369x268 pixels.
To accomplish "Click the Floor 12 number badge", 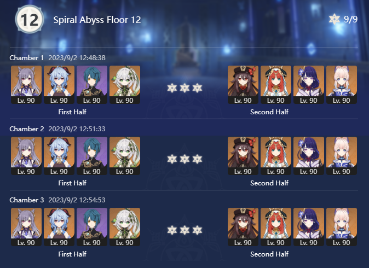I will point(26,20).
